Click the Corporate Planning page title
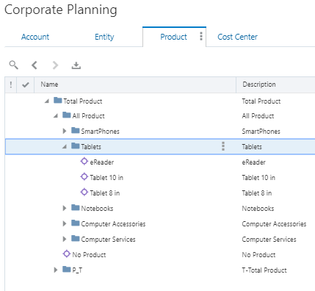The image size is (315, 291). 61,10
